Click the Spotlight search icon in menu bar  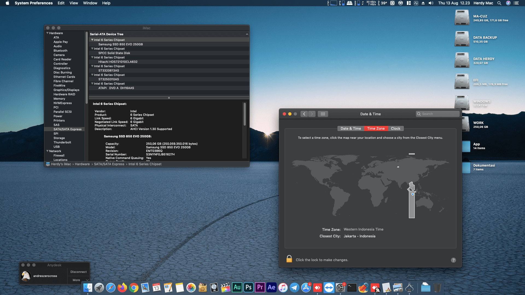pos(499,3)
